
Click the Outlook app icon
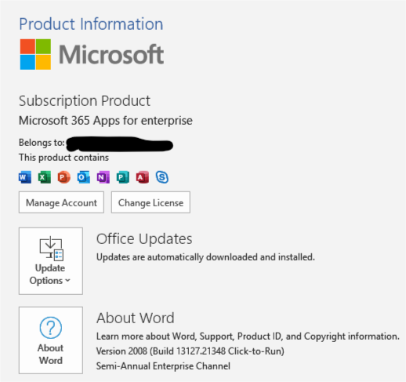84,177
